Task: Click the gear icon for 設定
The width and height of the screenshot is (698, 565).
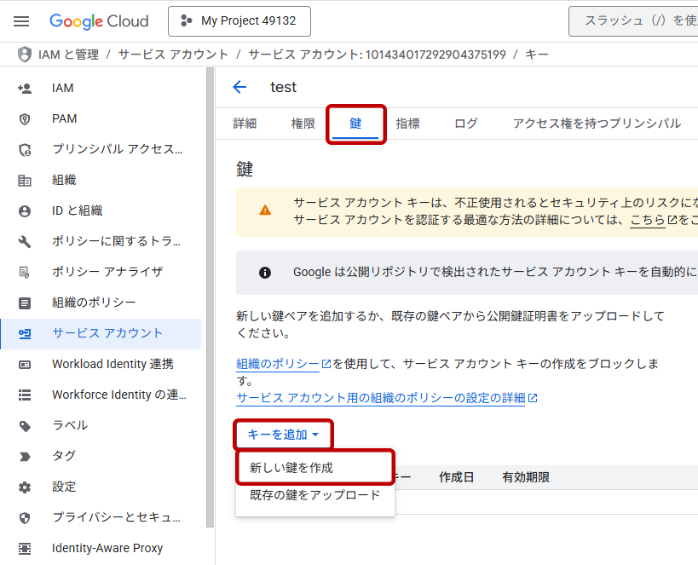Action: click(x=25, y=487)
